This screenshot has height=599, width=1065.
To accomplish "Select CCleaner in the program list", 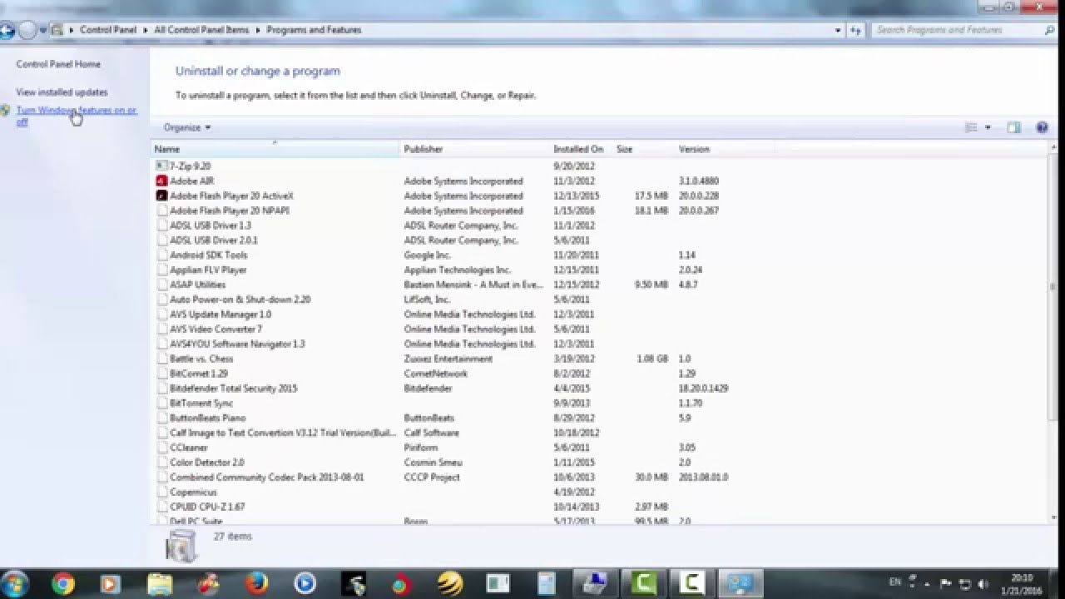I will 189,448.
